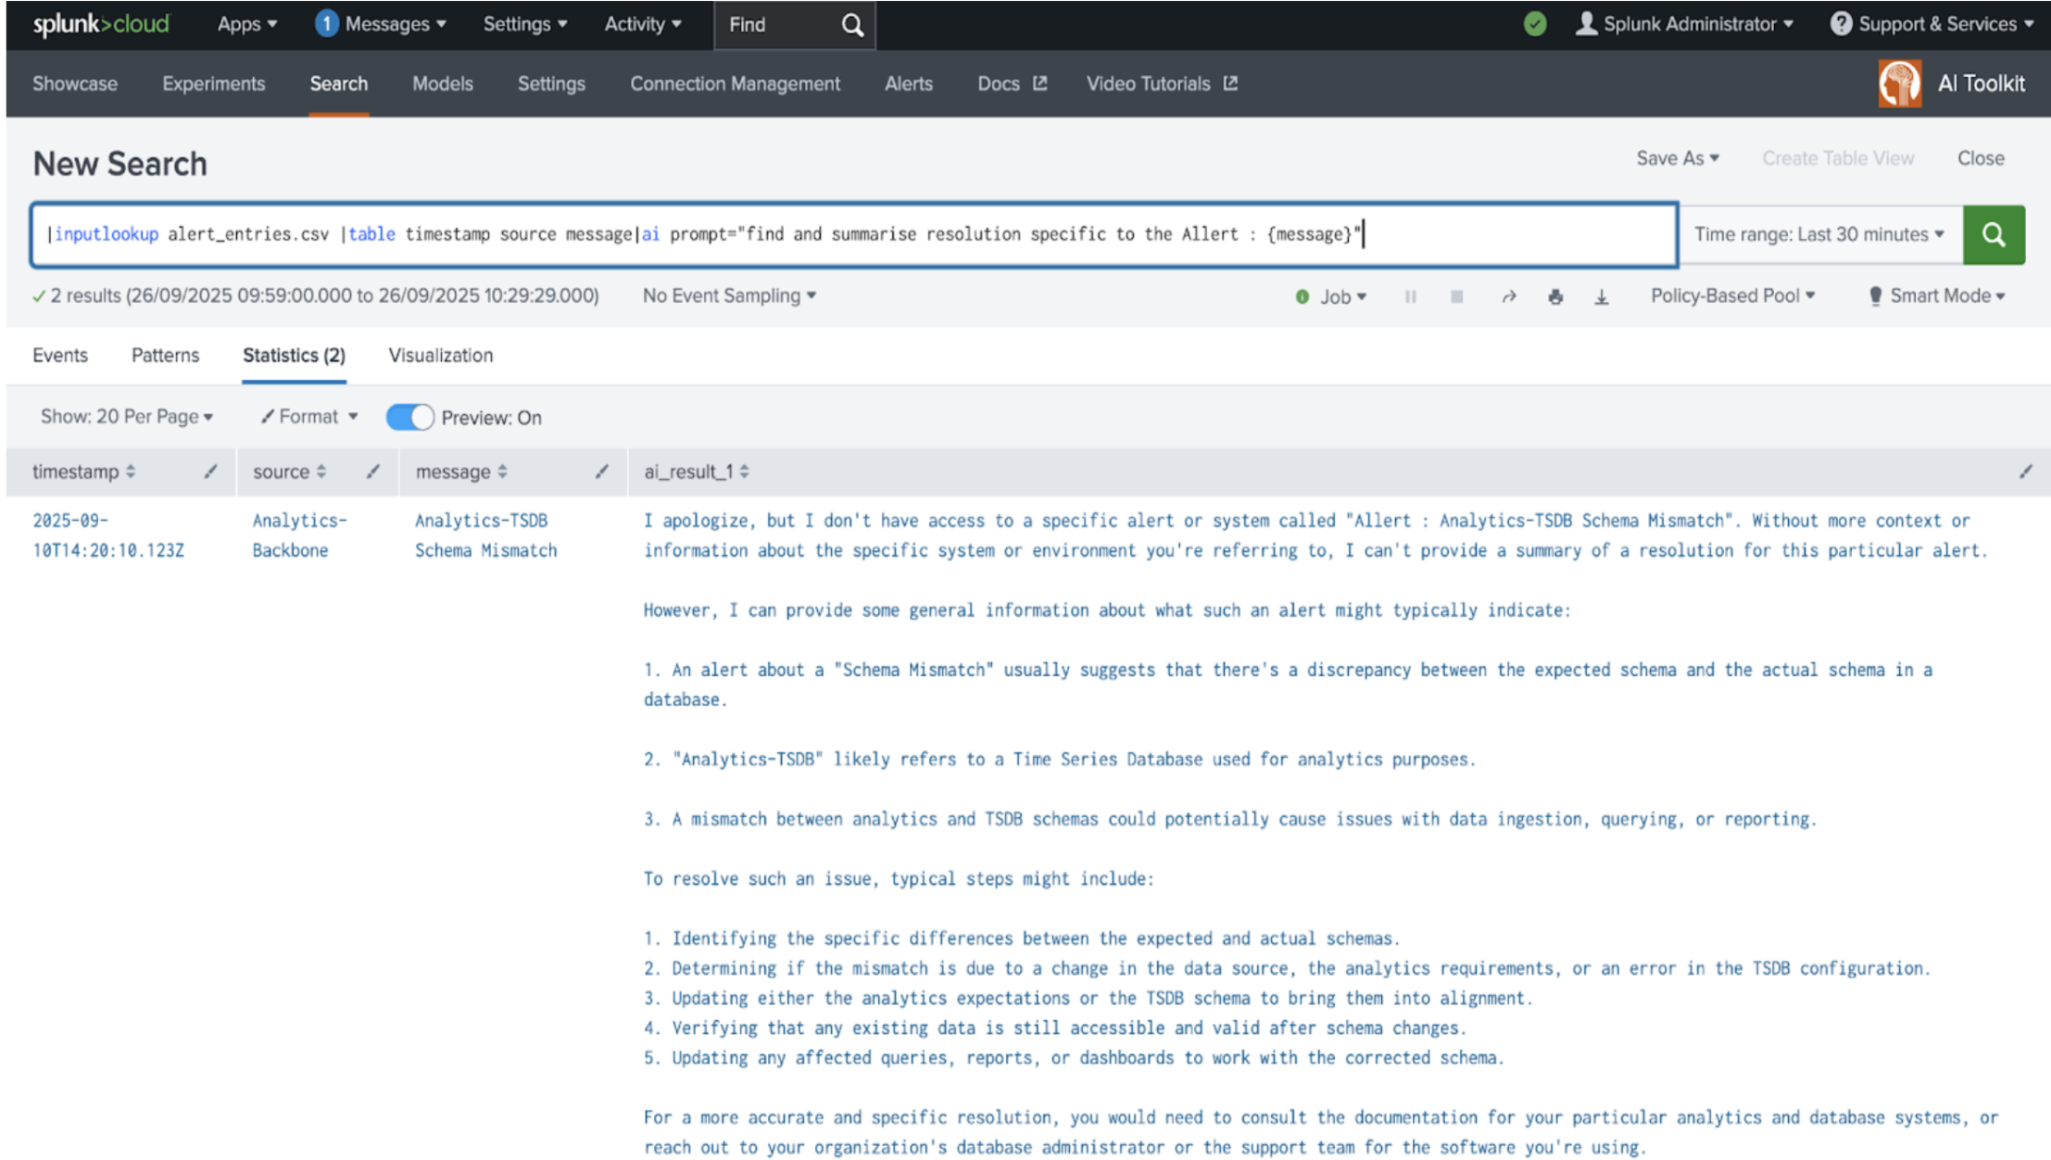2051x1160 pixels.
Task: Edit the message column with pencil icon
Action: point(601,472)
